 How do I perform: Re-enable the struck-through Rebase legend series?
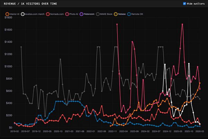pyautogui.click(x=120, y=14)
